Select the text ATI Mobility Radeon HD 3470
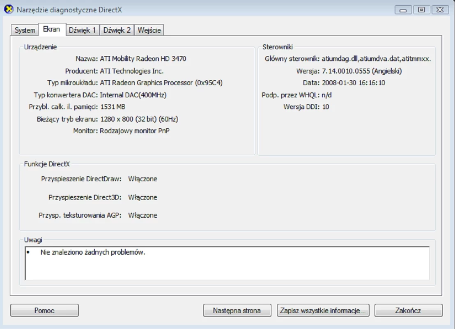 pos(143,59)
